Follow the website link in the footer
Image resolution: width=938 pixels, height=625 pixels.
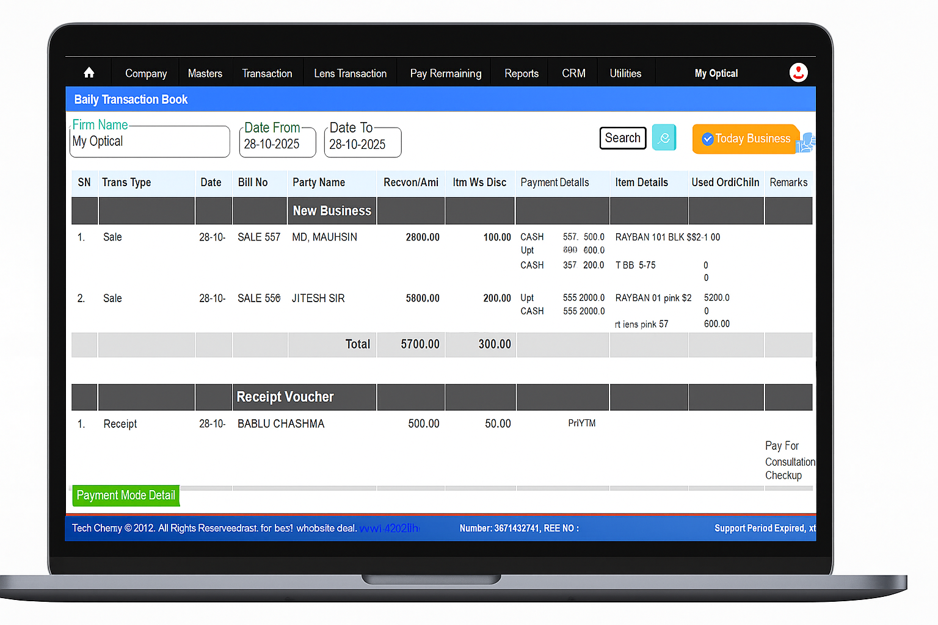click(x=389, y=528)
